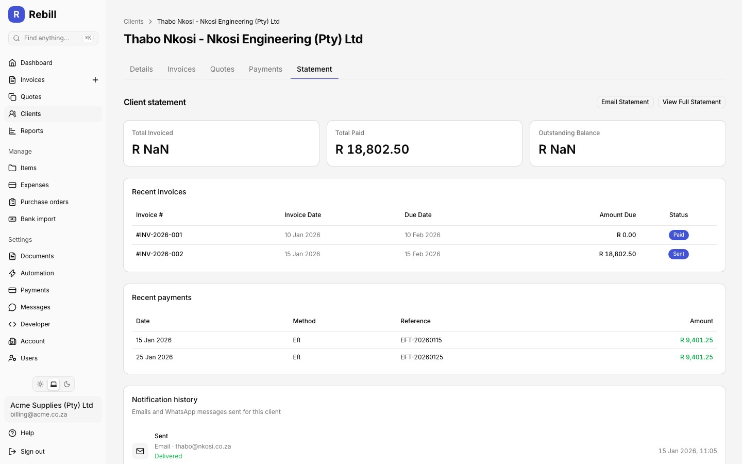Click payment reference EFT-20260115

click(x=421, y=340)
